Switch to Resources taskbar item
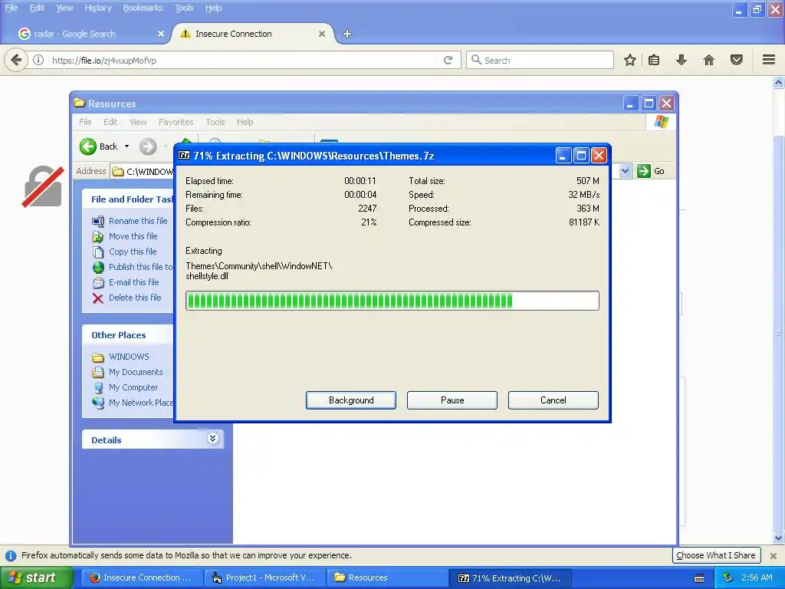 pos(386,577)
